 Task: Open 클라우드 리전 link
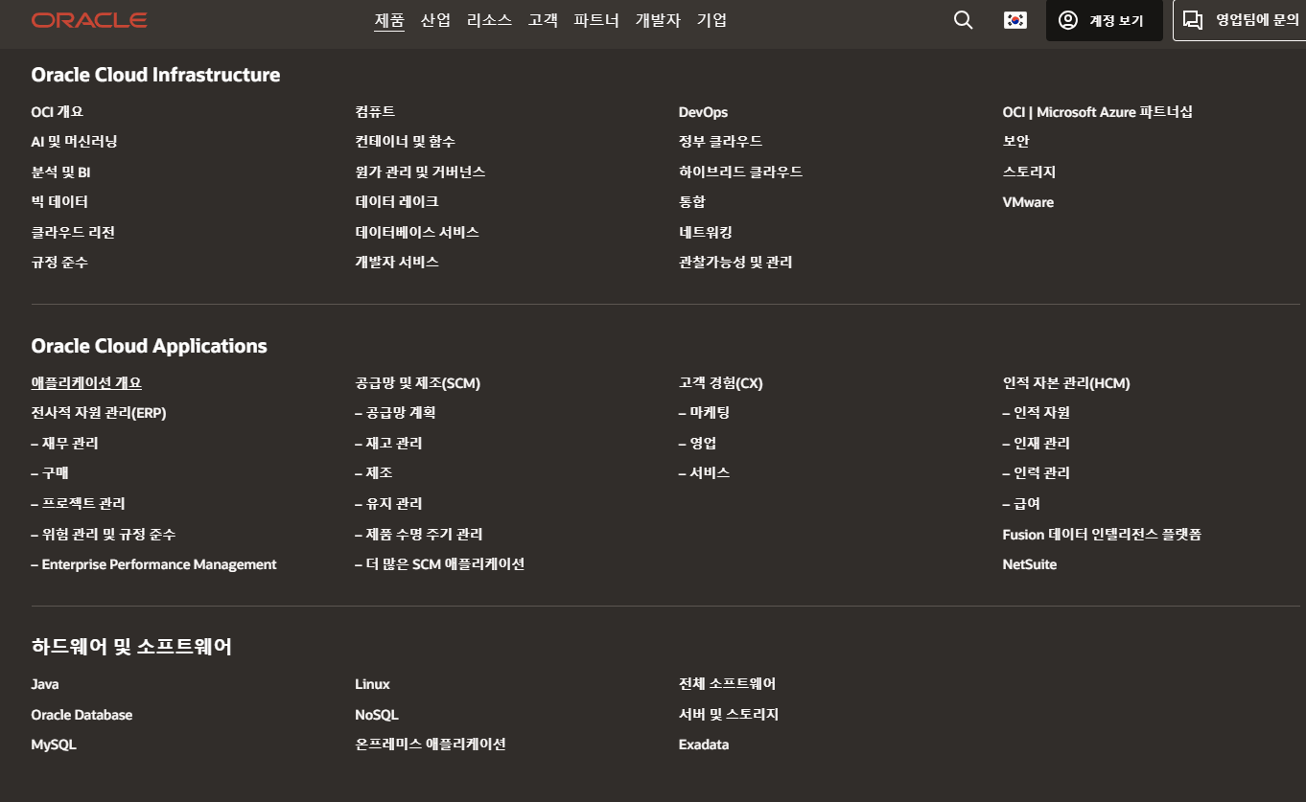click(73, 233)
